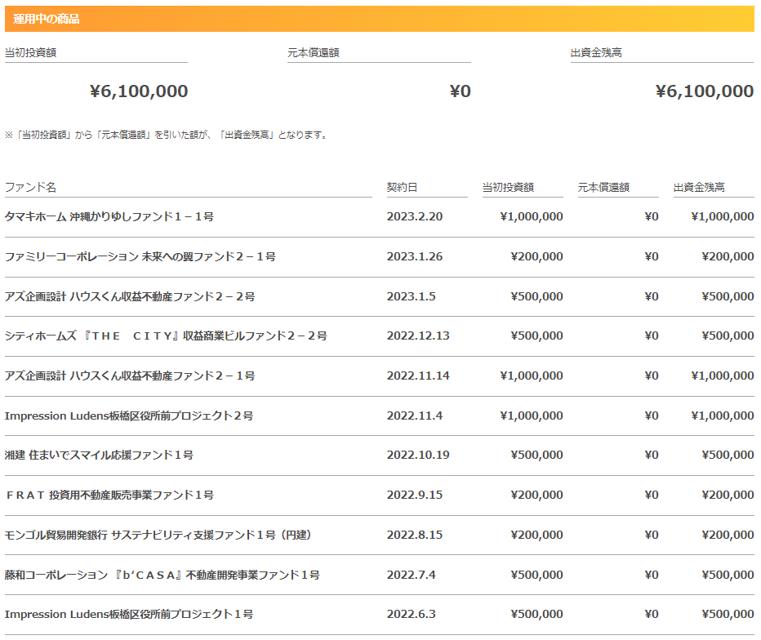This screenshot has height=640, width=761.
Task: Click contract date 2022.7.4
Action: 411,575
